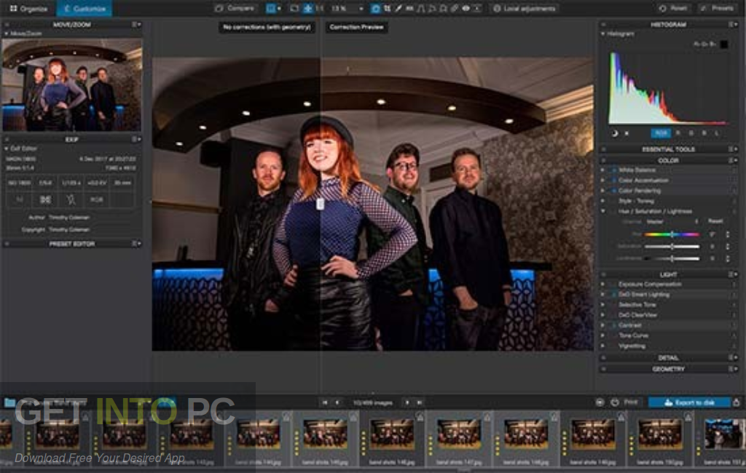
Task: Expand the White Balance section
Action: (602, 170)
